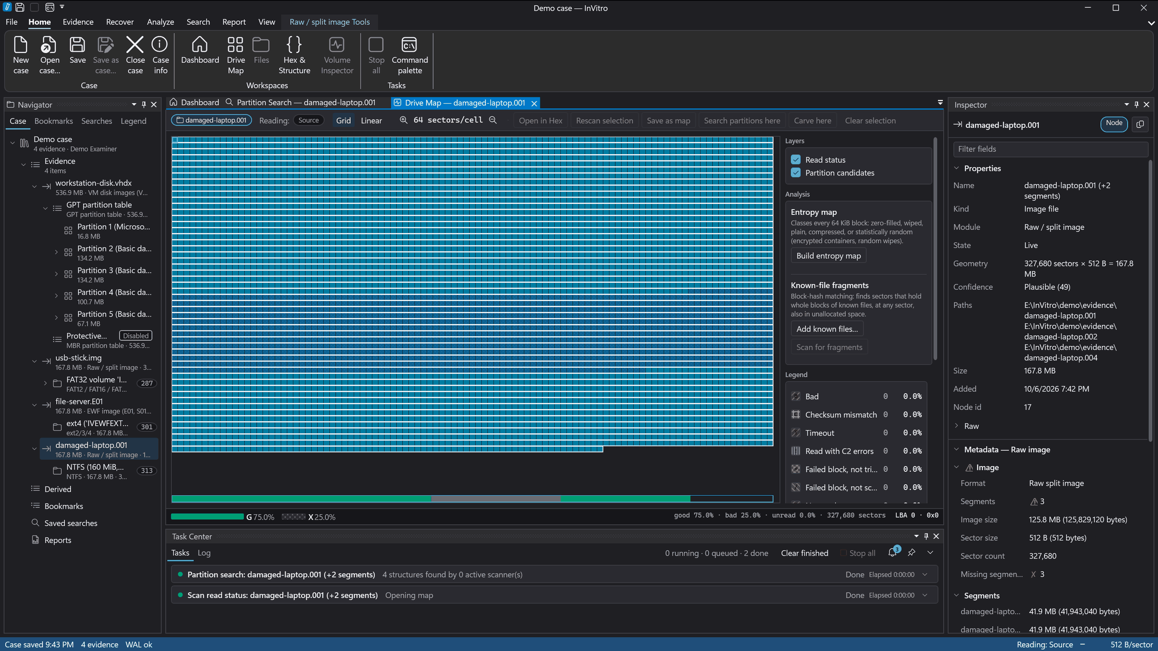1158x651 pixels.
Task: Select the NTFS (160 MiB) volume row
Action: click(x=99, y=471)
